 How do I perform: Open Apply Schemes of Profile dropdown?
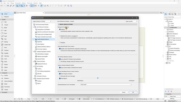(x=42, y=22)
